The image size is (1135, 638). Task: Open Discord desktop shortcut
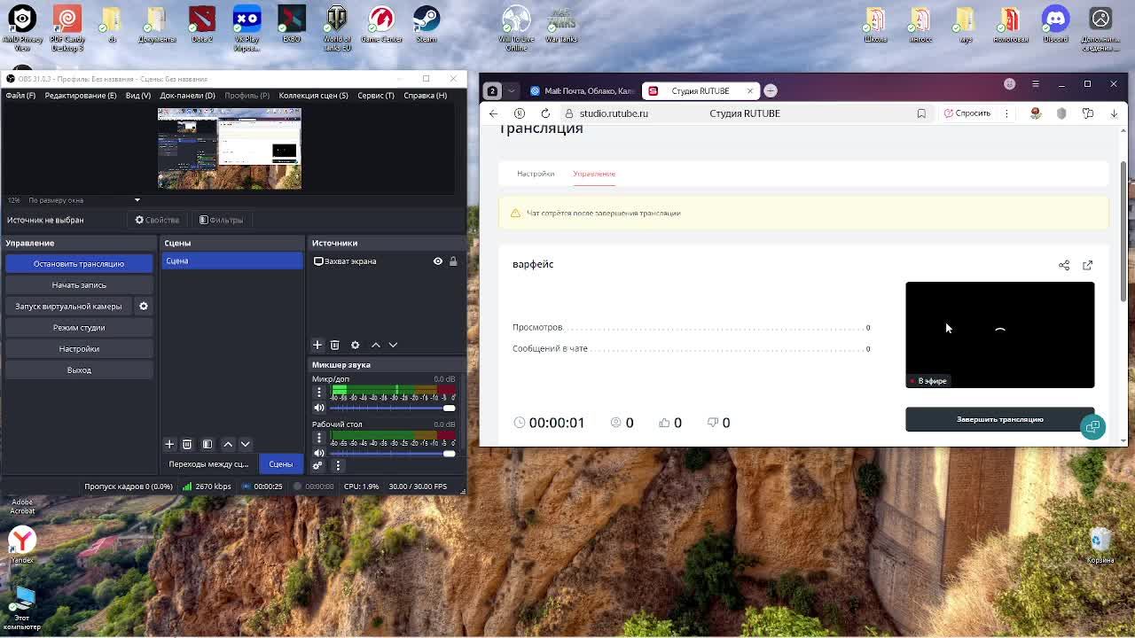[1055, 24]
